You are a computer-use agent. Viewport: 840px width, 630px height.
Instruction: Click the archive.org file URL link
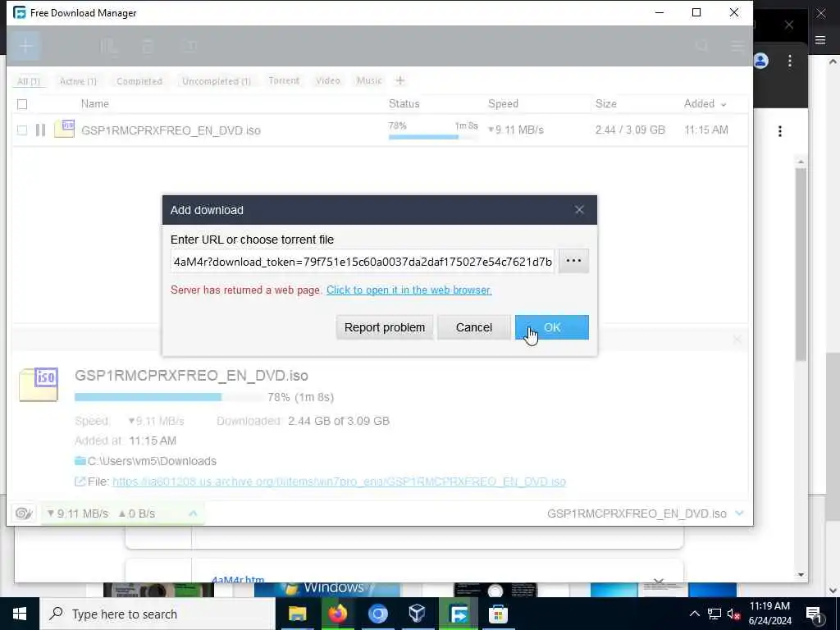click(x=339, y=482)
